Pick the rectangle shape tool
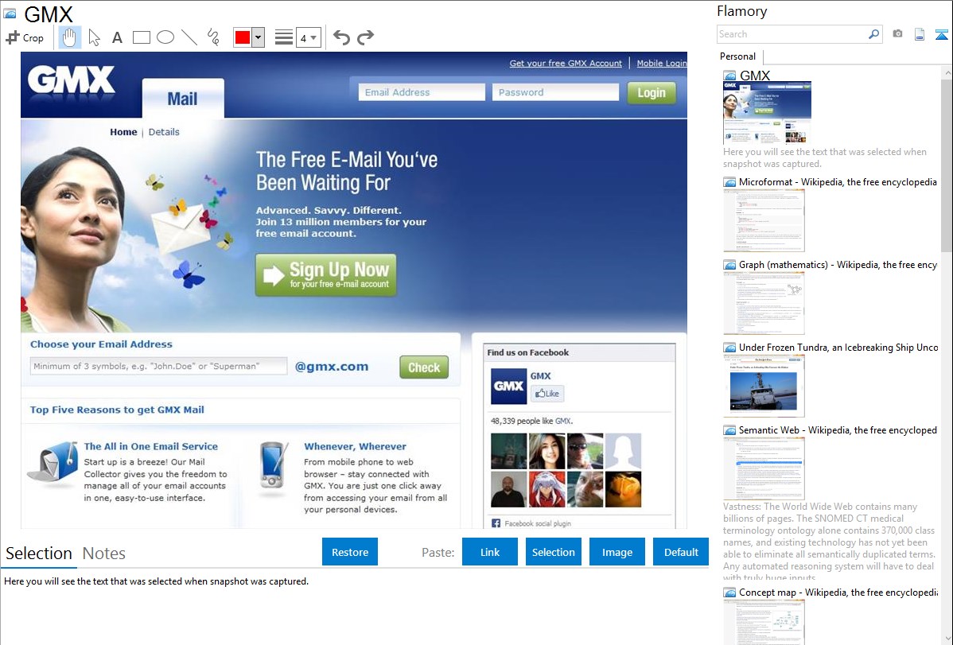Screen dimensions: 953x645 click(141, 37)
